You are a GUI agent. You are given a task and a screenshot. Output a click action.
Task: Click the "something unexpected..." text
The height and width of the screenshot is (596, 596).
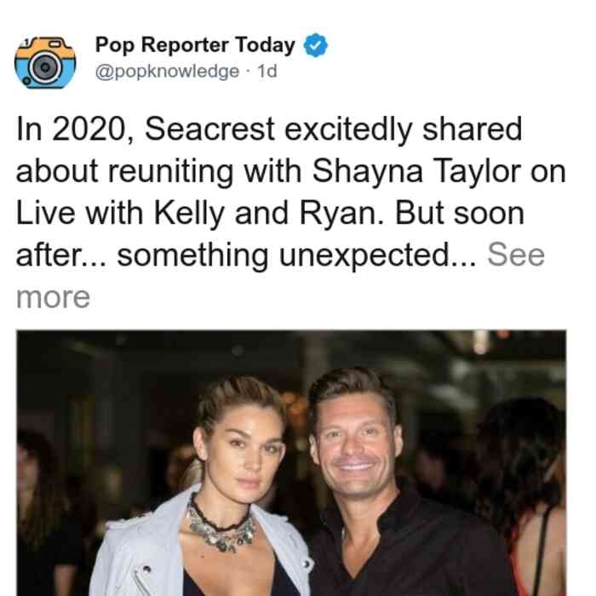tap(296, 255)
